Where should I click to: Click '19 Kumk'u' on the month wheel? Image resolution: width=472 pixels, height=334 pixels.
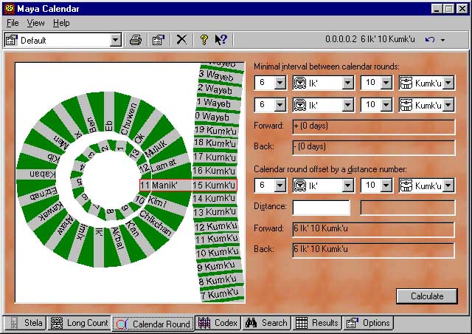[x=215, y=130]
